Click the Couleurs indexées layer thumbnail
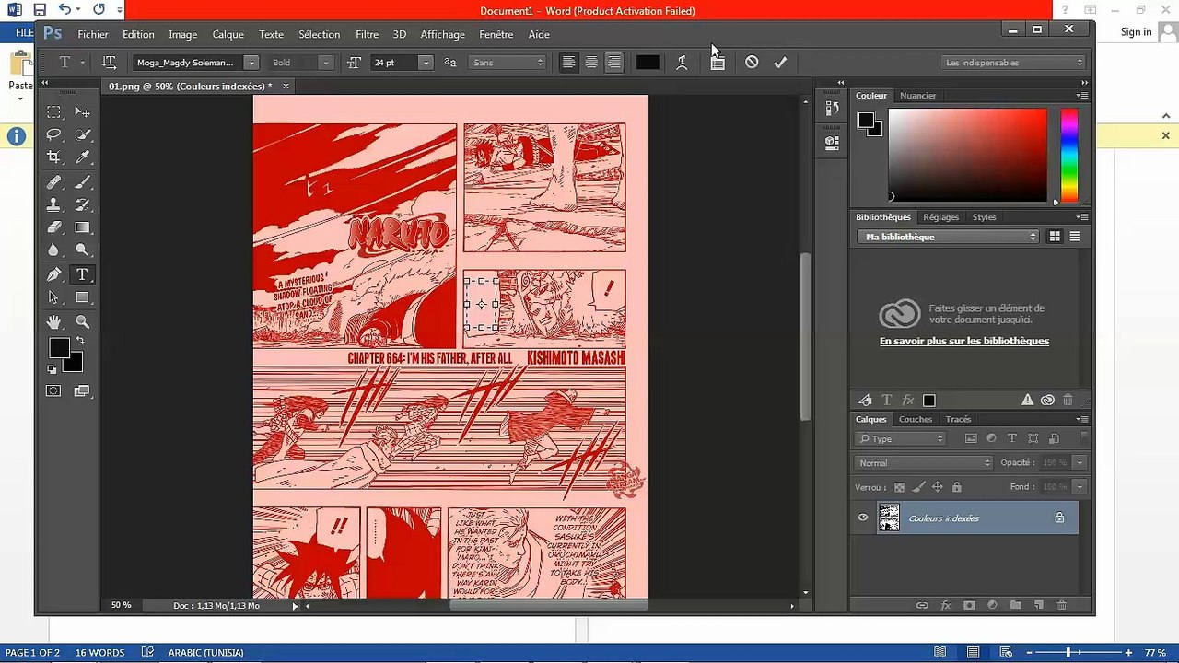 click(x=889, y=518)
